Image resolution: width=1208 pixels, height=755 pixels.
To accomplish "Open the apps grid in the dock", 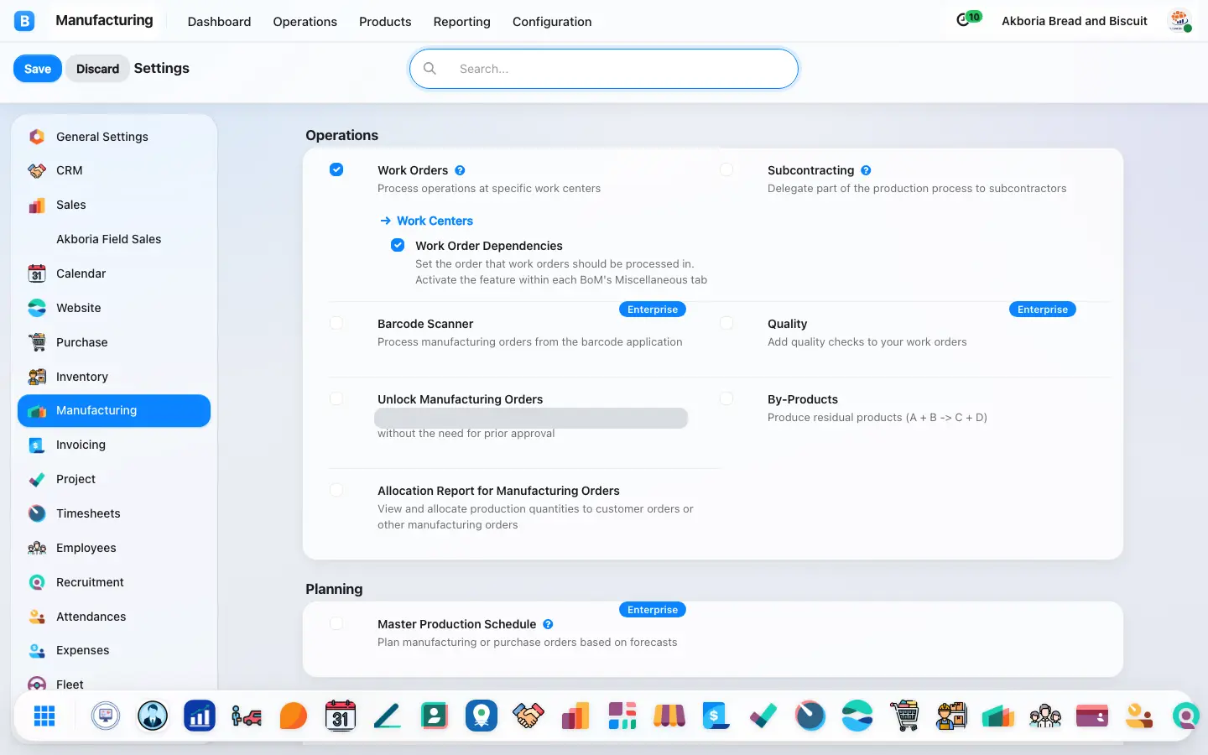I will (44, 716).
